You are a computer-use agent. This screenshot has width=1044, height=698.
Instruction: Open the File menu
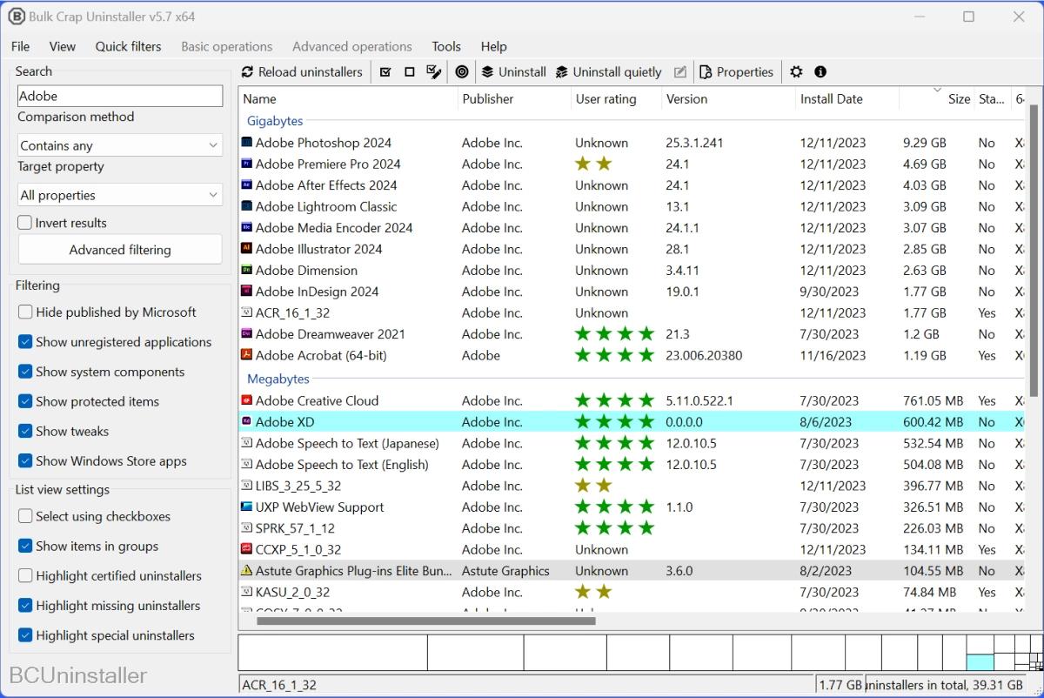click(x=20, y=46)
